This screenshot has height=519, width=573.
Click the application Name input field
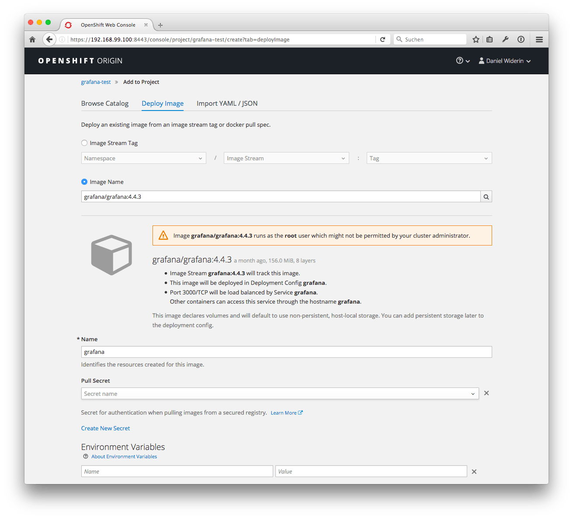[x=287, y=352]
